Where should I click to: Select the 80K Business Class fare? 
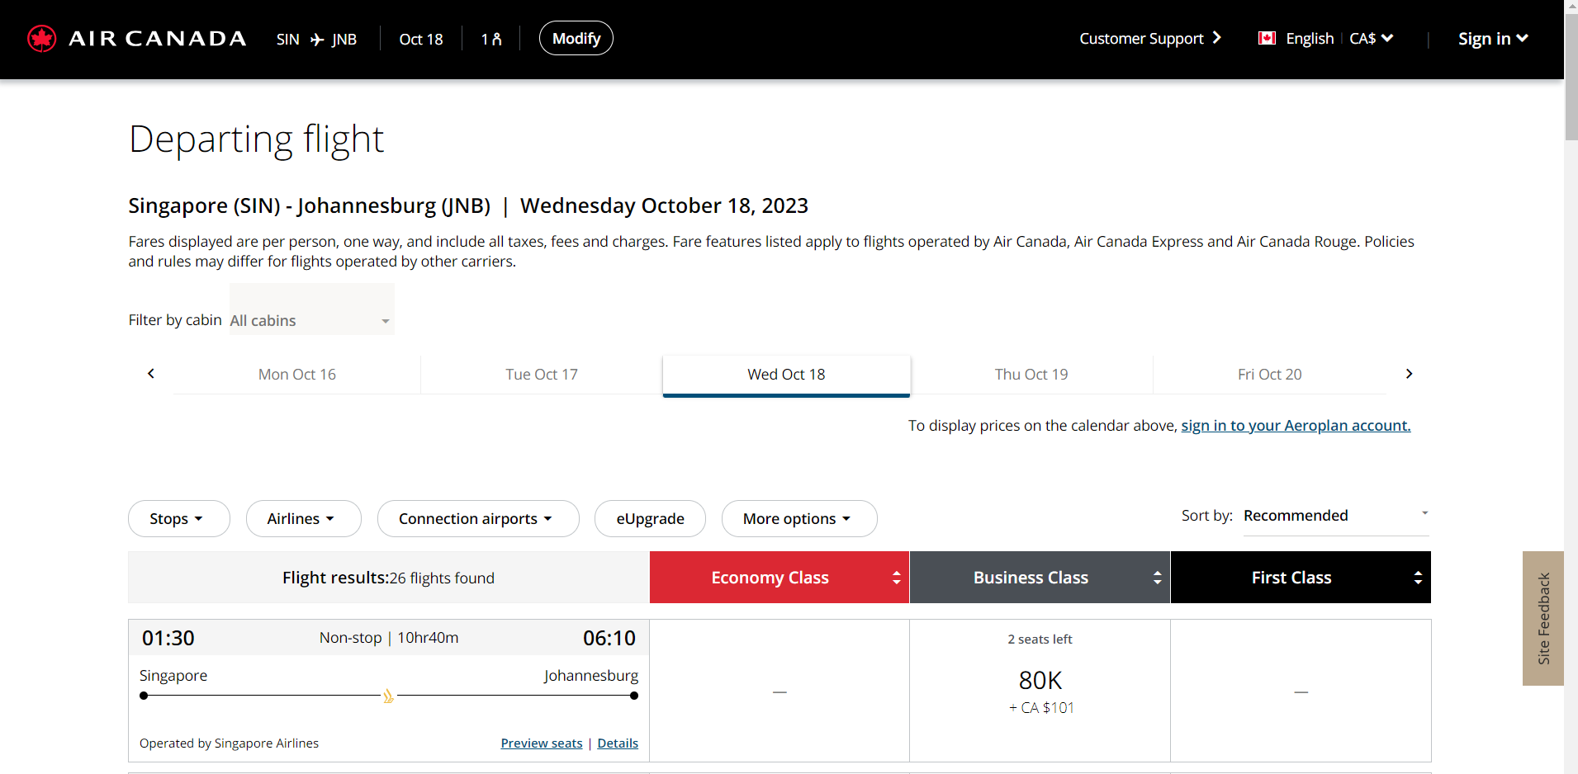tap(1040, 691)
